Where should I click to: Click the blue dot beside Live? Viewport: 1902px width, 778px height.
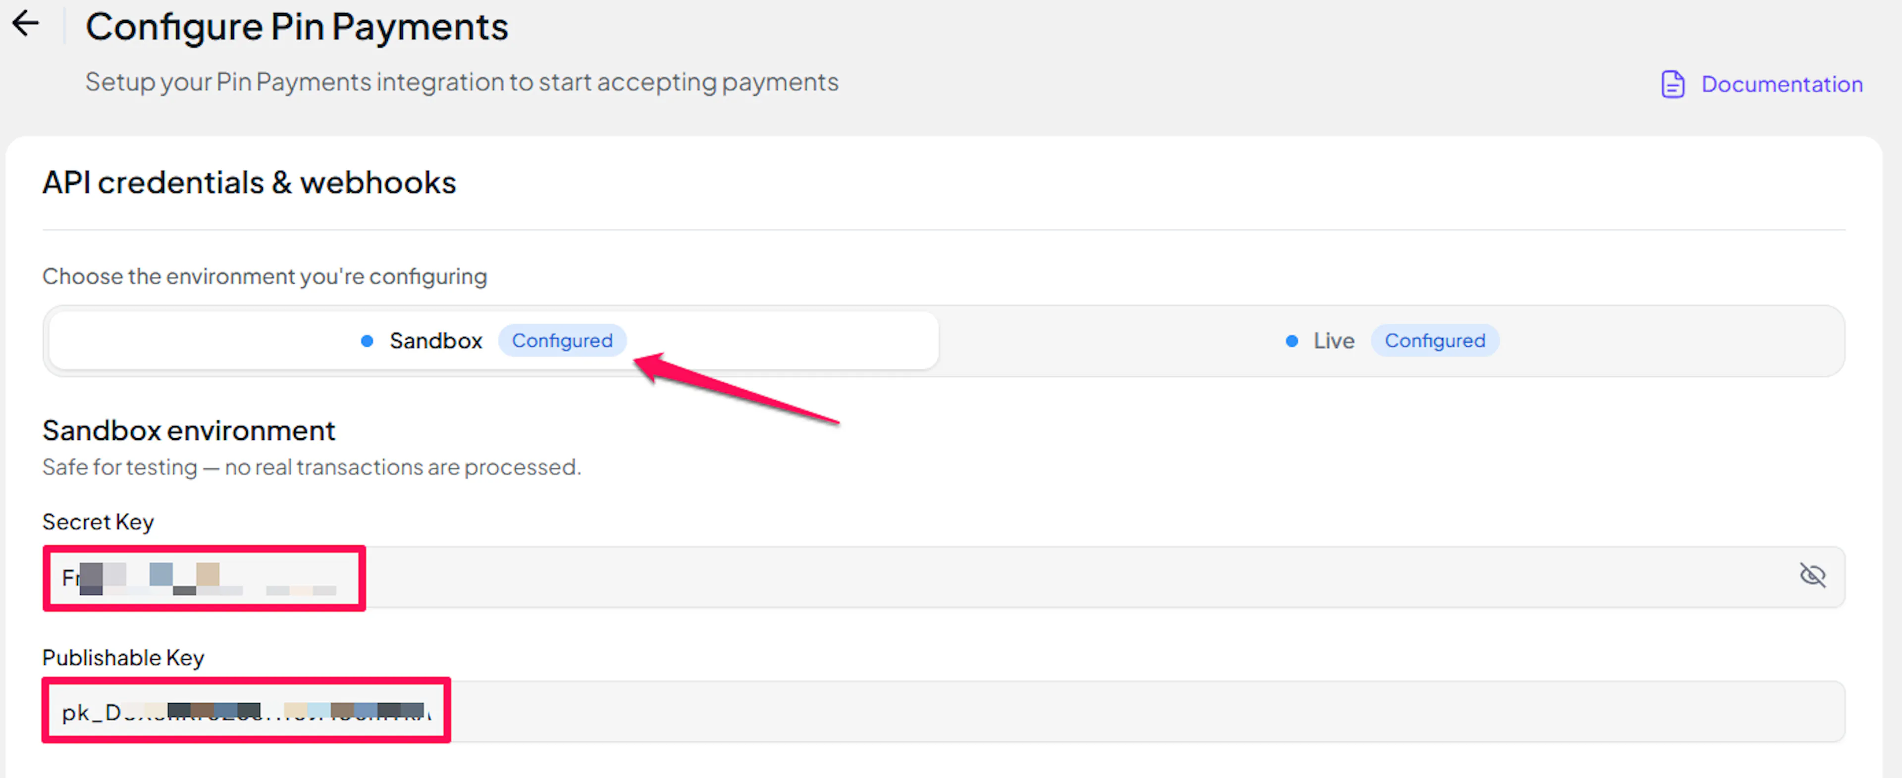1291,341
